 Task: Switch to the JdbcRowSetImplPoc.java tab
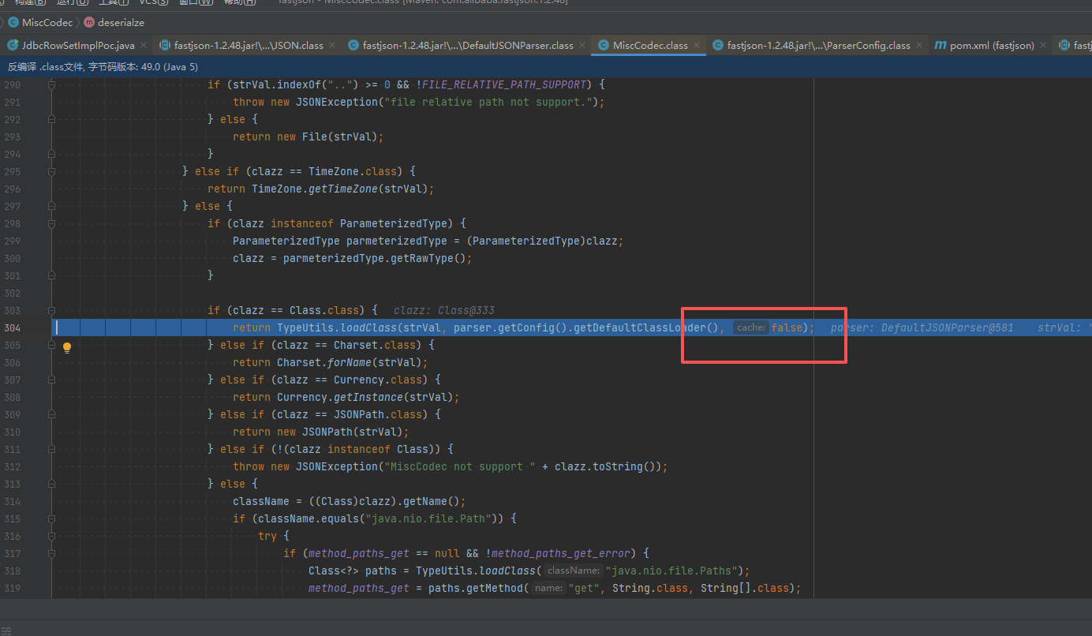(x=78, y=45)
